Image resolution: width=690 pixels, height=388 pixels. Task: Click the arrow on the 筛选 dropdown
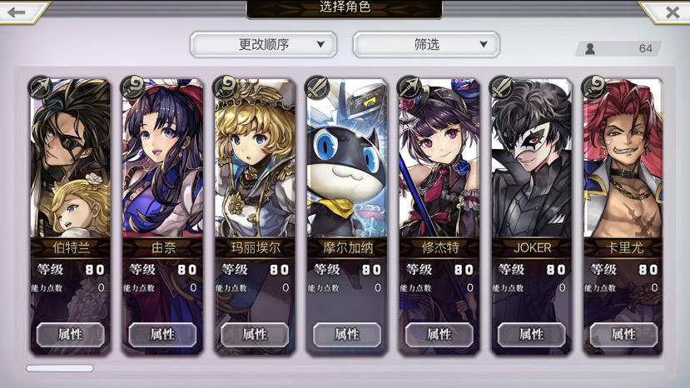(x=484, y=44)
